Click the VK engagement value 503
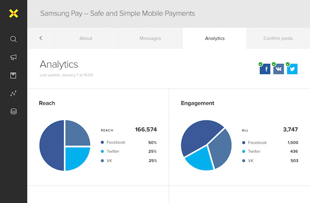Screen dimensions: 310x203 click(294, 161)
